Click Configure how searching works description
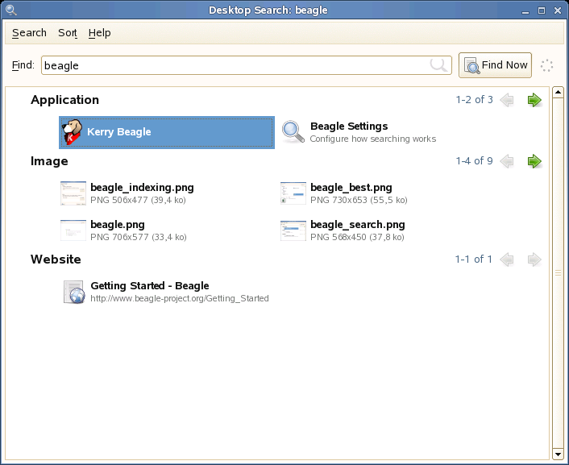Image resolution: width=569 pixels, height=465 pixels. click(373, 139)
